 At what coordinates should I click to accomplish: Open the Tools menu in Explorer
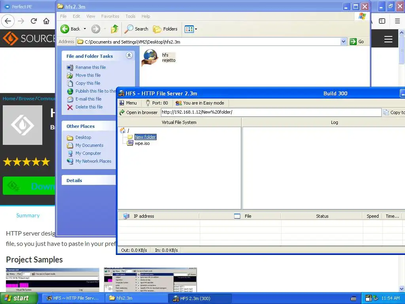131,16
